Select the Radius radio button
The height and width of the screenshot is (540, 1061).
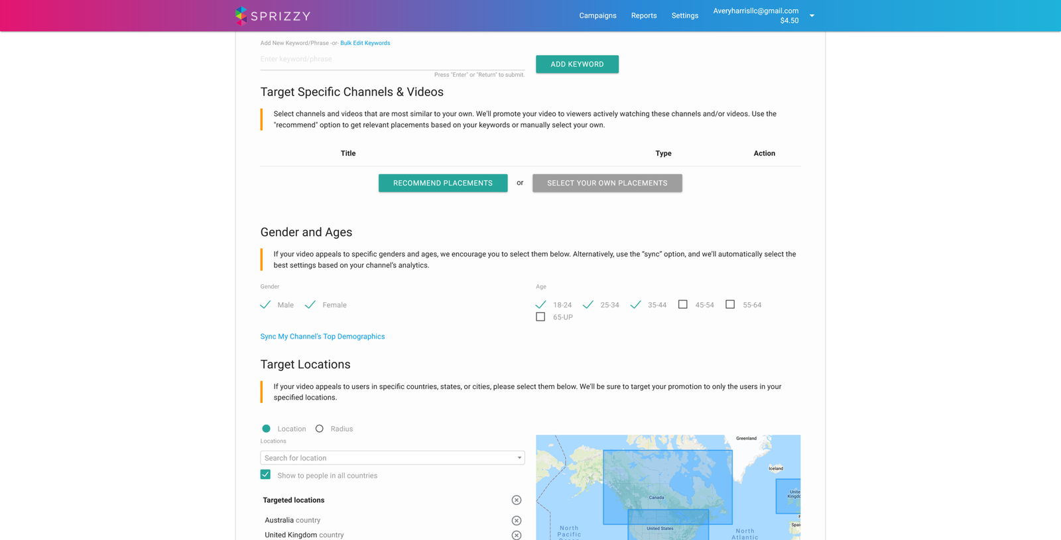pos(320,429)
